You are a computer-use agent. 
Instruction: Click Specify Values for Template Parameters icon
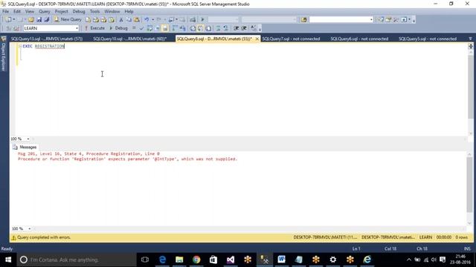[254, 28]
